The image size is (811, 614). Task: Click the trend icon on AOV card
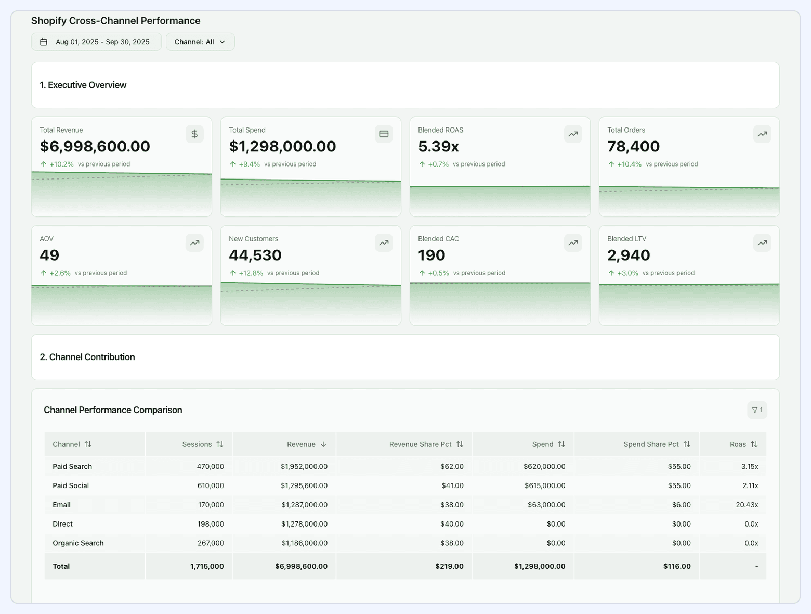point(194,242)
